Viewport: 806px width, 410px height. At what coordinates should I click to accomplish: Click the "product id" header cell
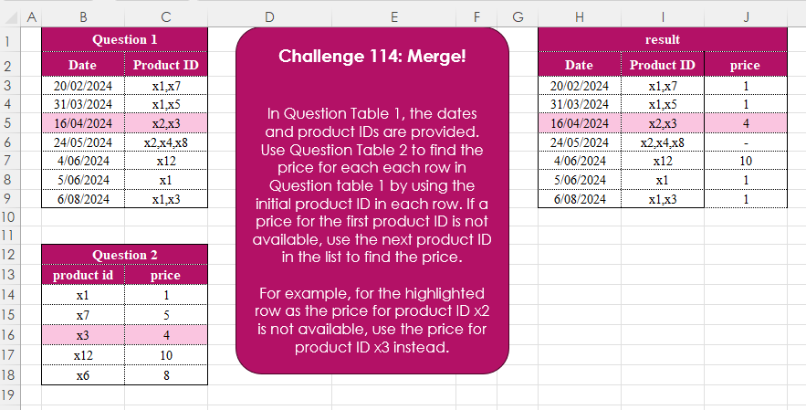83,275
